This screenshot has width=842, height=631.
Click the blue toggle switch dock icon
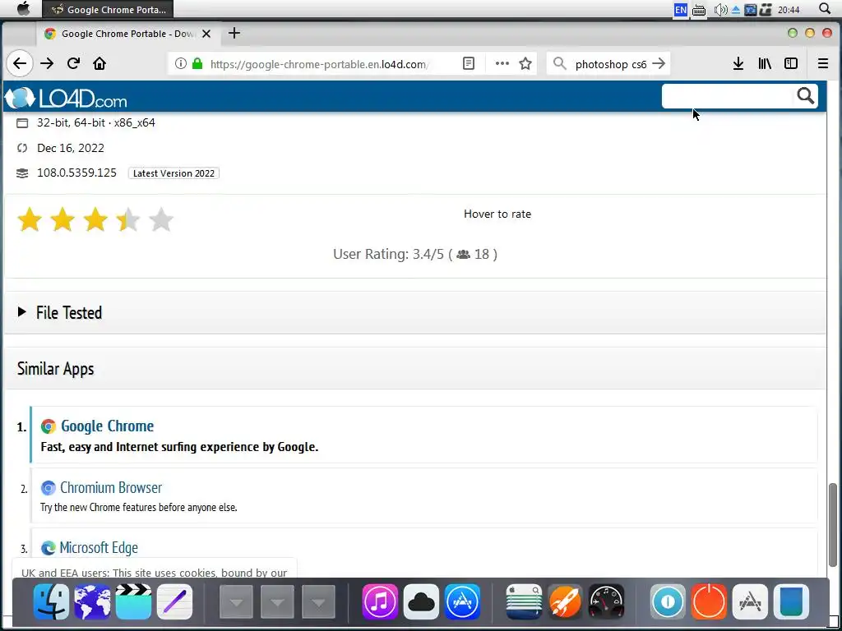pyautogui.click(x=668, y=601)
